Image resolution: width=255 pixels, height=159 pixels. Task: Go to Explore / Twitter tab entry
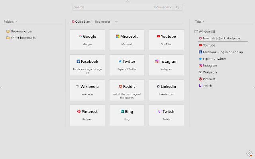point(214,59)
